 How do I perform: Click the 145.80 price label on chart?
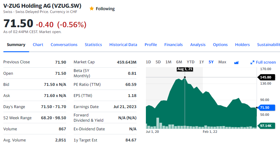[x=266, y=77]
